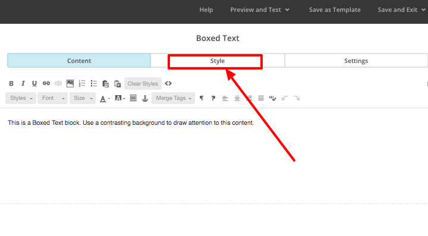The width and height of the screenshot is (428, 236).
Task: Open the Merge Tags dropdown
Action: (x=174, y=98)
